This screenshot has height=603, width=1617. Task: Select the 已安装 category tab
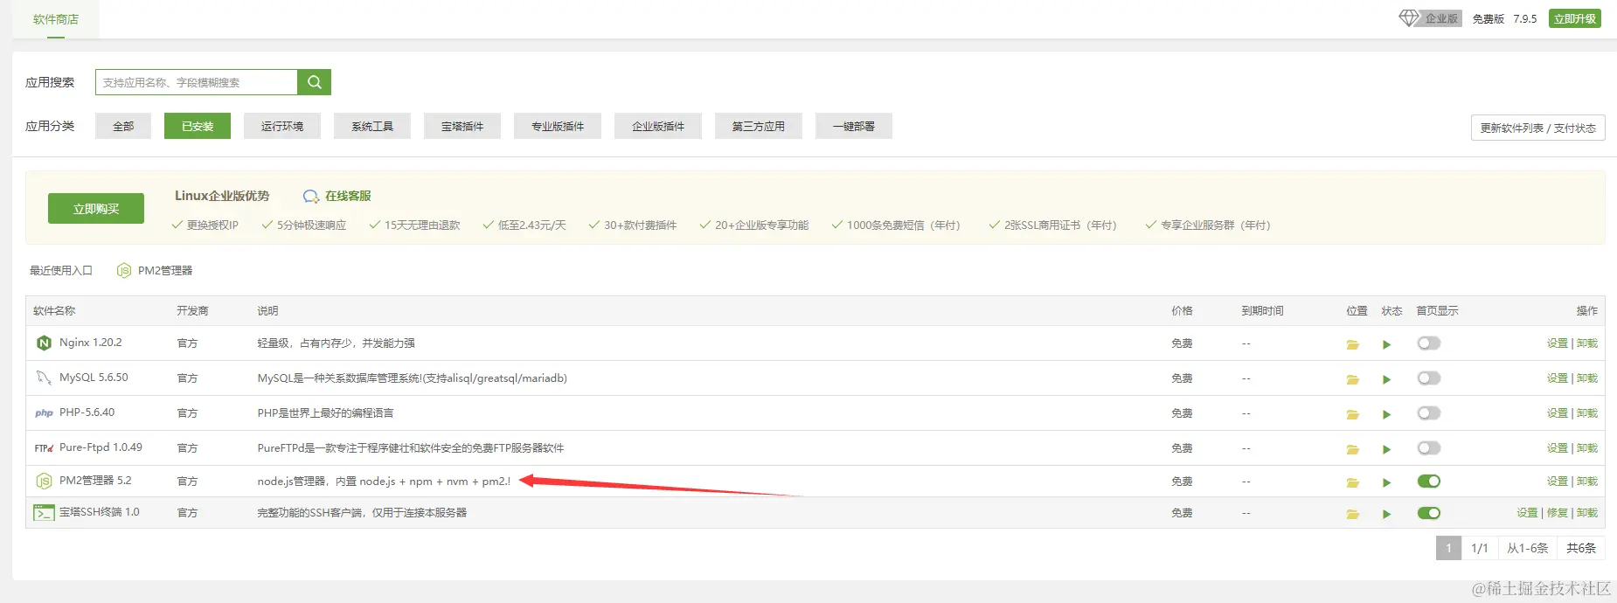(198, 126)
